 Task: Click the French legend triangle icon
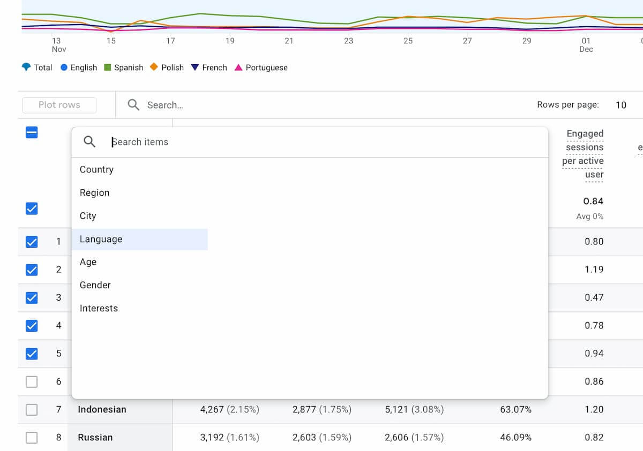pos(195,67)
